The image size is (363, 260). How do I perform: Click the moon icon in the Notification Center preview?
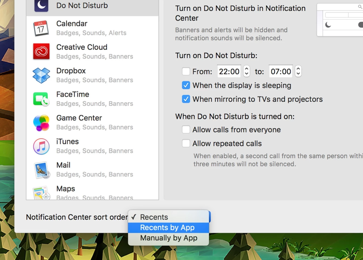point(328,25)
